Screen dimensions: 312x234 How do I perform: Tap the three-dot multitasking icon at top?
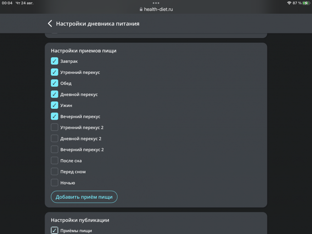[x=156, y=3]
